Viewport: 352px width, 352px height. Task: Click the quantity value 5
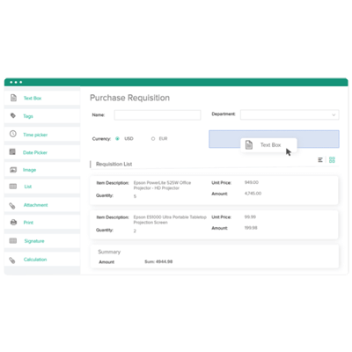135,196
